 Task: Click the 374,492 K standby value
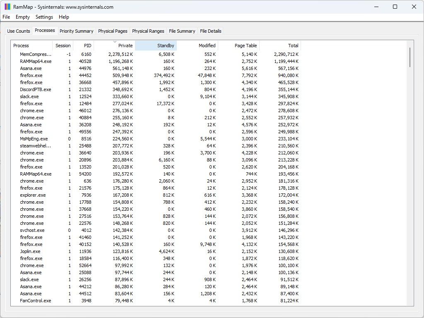coord(164,75)
